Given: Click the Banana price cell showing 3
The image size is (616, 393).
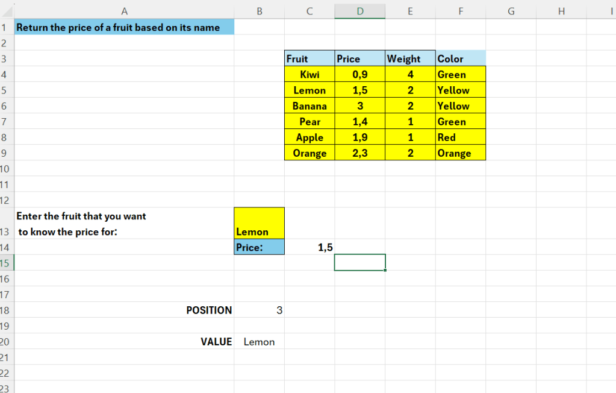Looking at the screenshot, I should [x=359, y=106].
